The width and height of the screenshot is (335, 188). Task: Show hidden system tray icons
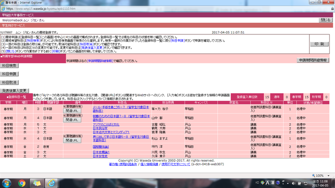288,183
